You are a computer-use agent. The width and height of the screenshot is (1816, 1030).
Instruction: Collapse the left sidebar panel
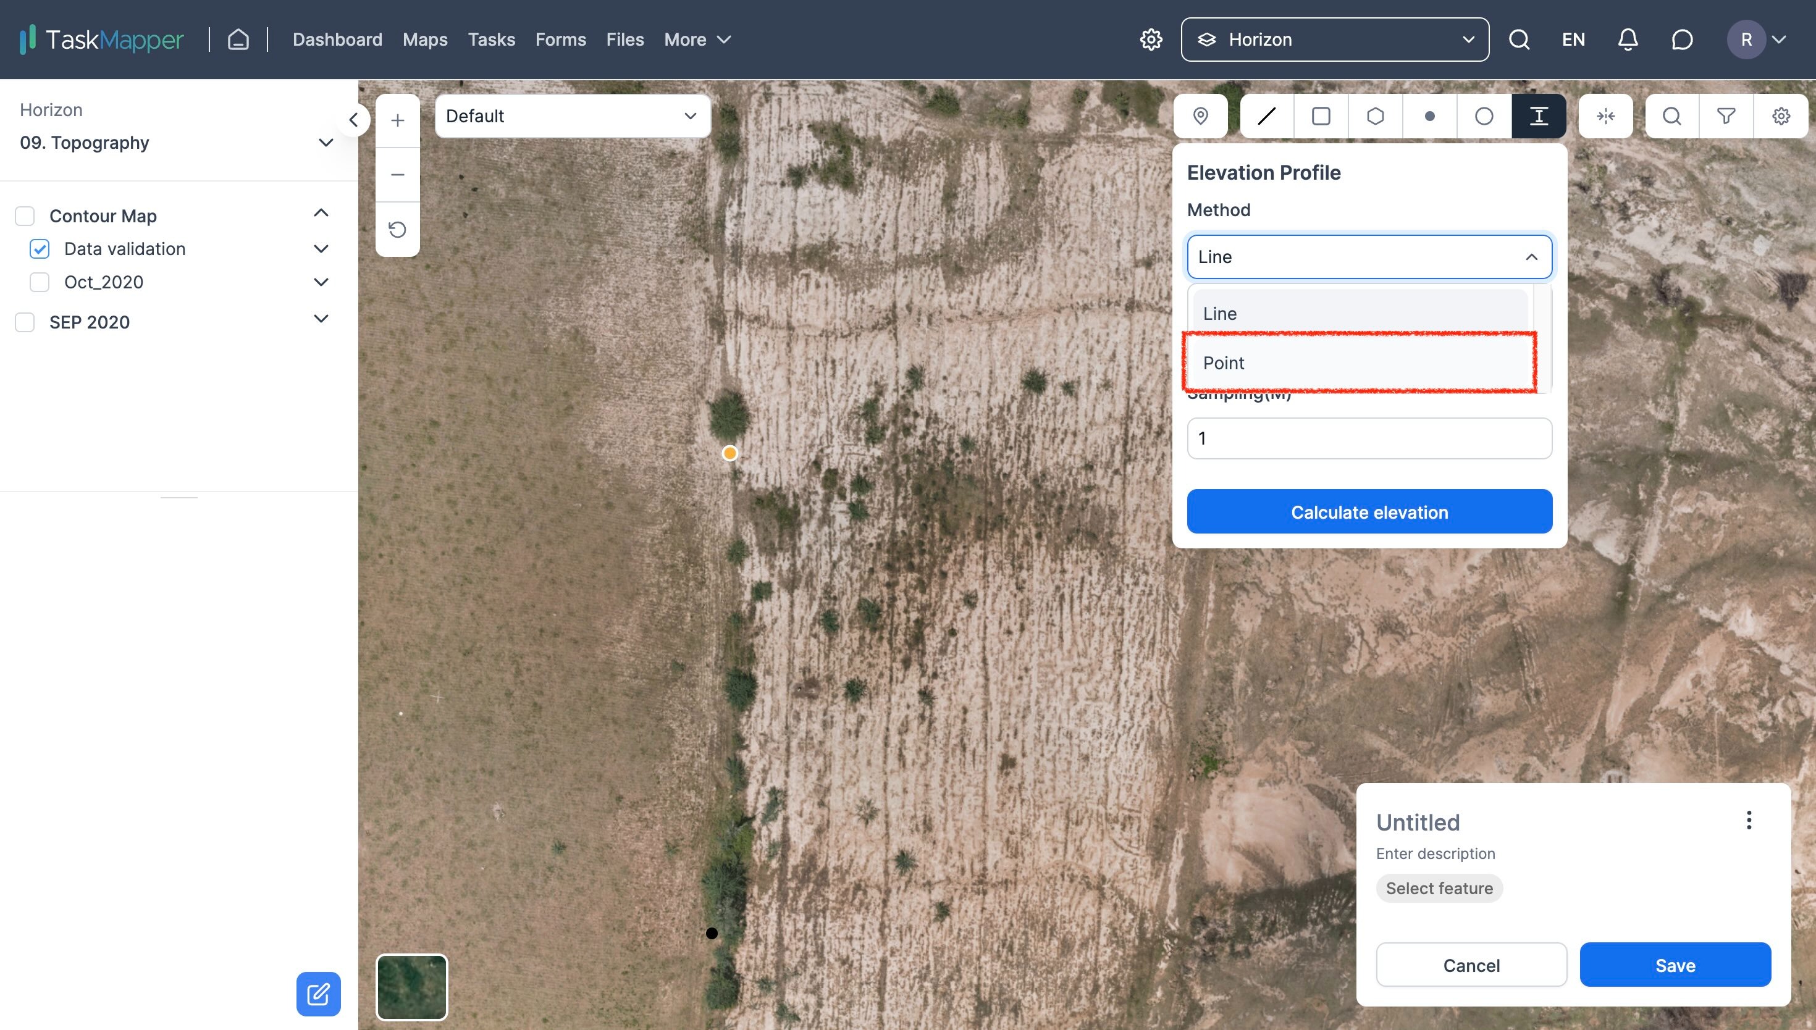pos(354,120)
